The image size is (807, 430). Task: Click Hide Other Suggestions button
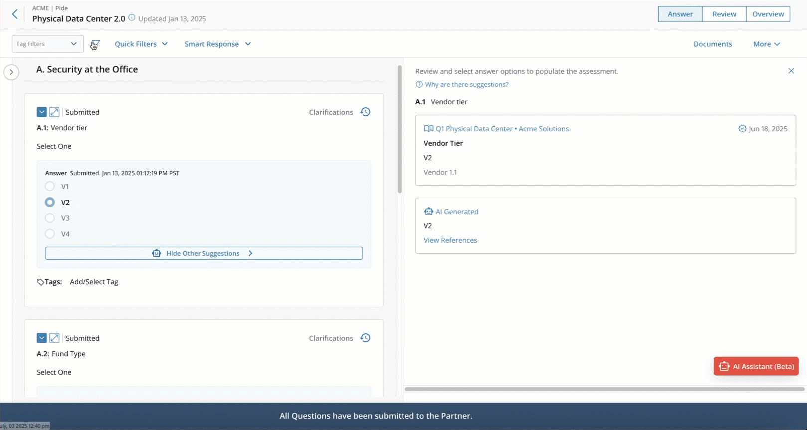tap(203, 253)
